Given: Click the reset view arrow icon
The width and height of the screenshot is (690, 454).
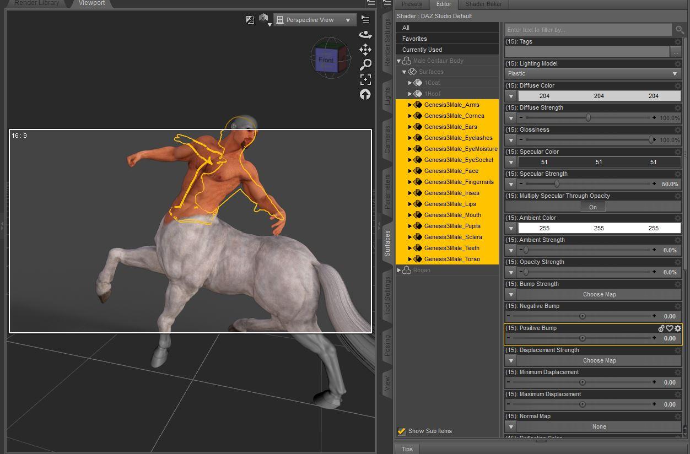Looking at the screenshot, I should 365,94.
